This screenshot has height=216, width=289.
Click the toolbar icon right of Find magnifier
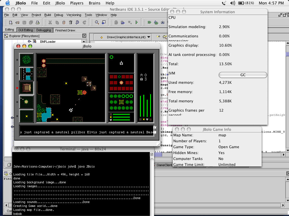point(104,22)
